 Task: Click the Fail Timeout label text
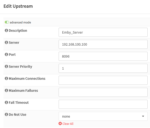(19, 102)
